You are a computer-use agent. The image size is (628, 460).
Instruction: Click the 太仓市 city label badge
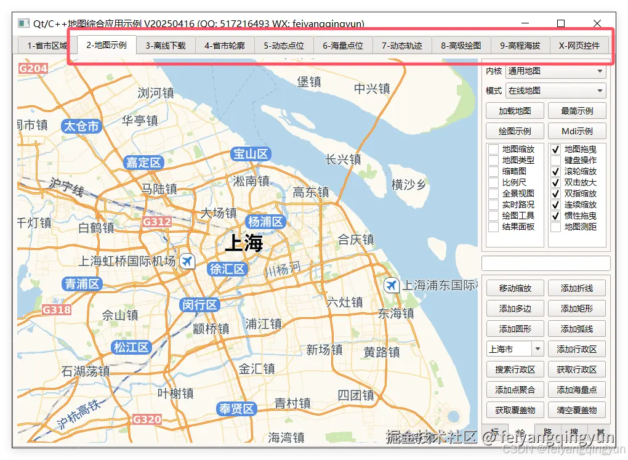tap(81, 126)
